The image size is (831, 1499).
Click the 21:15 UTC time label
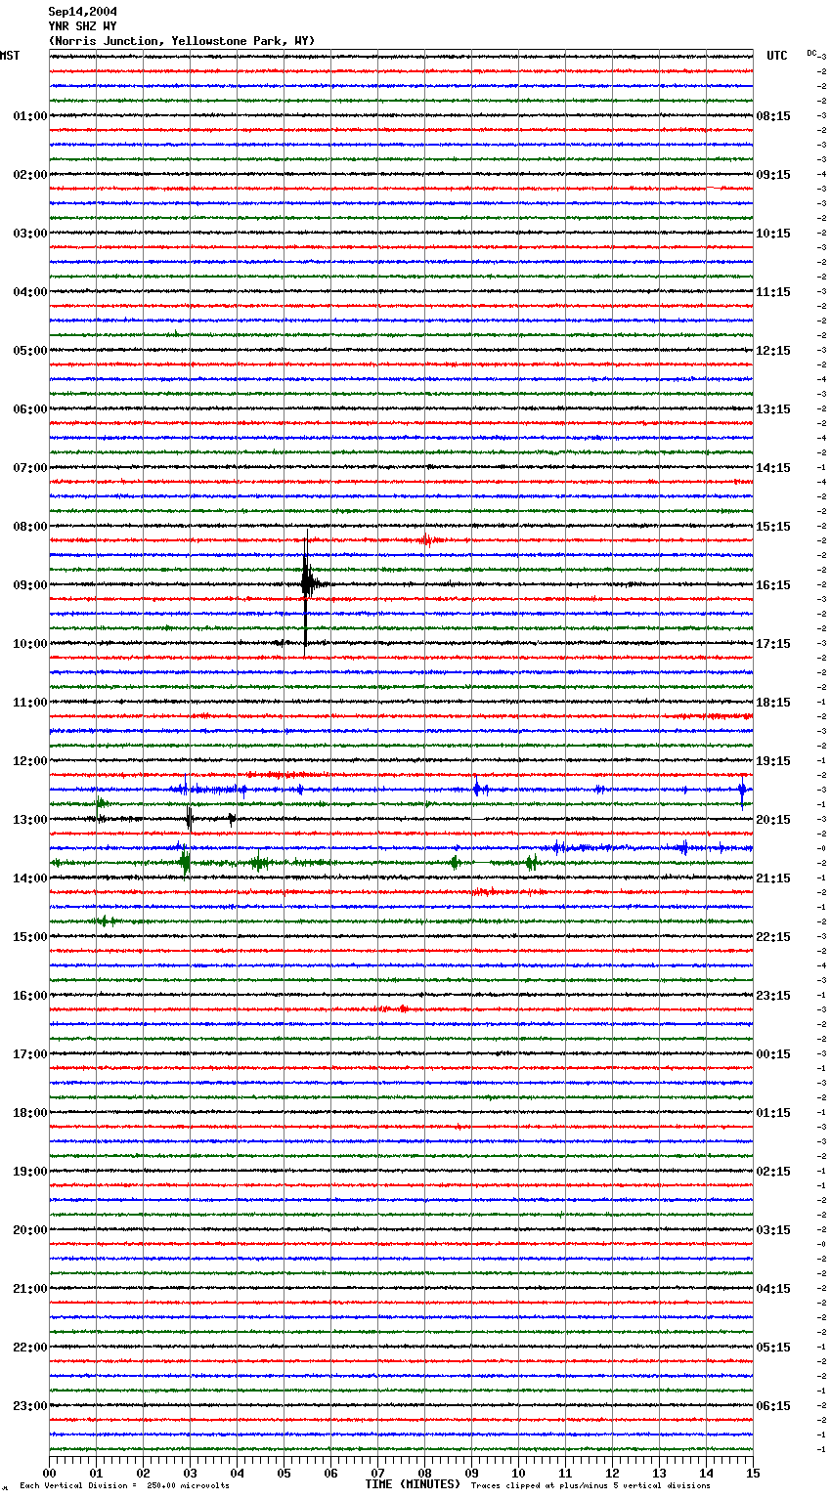click(773, 878)
